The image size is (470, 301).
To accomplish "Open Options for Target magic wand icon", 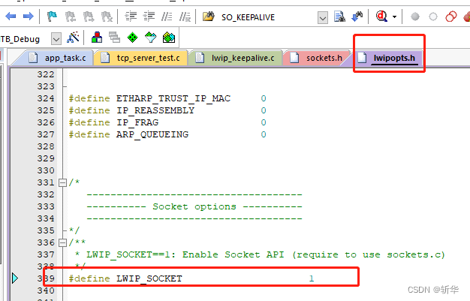I will click(x=73, y=38).
